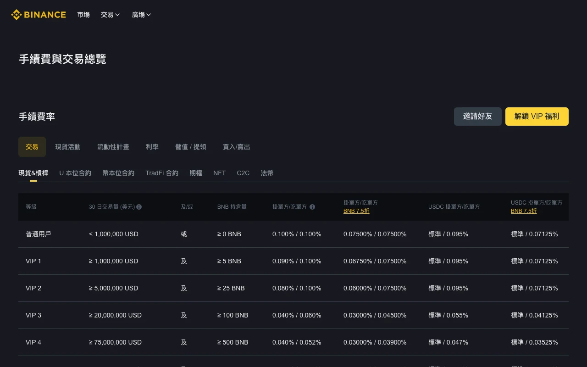
Task: Open the C2C sub-tab
Action: [243, 173]
